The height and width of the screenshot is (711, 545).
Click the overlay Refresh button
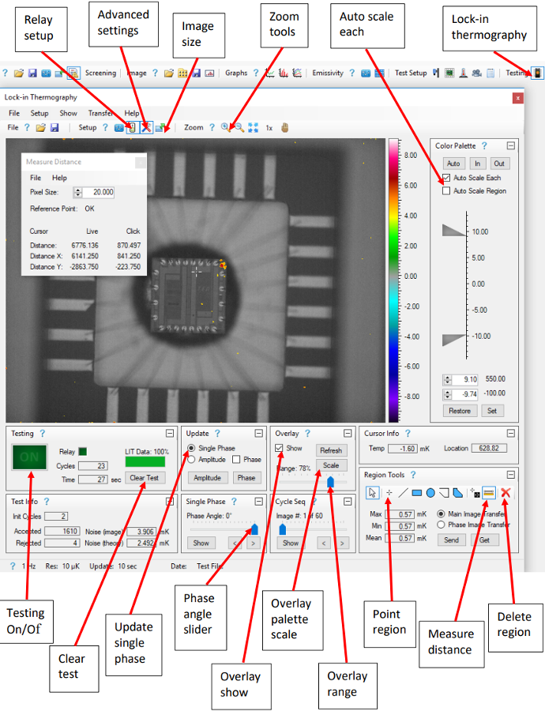[x=331, y=450]
